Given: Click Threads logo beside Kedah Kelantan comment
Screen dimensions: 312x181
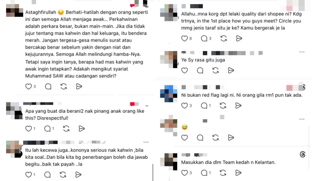Looking at the screenshot, I should click(x=303, y=154).
